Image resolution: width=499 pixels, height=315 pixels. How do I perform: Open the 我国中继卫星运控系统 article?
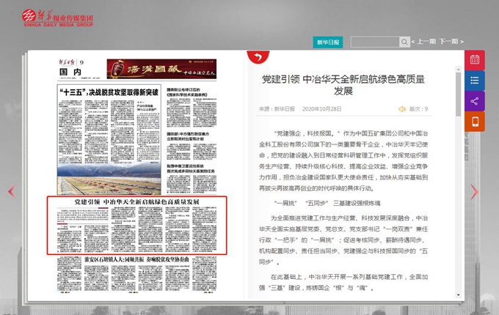coord(192,168)
